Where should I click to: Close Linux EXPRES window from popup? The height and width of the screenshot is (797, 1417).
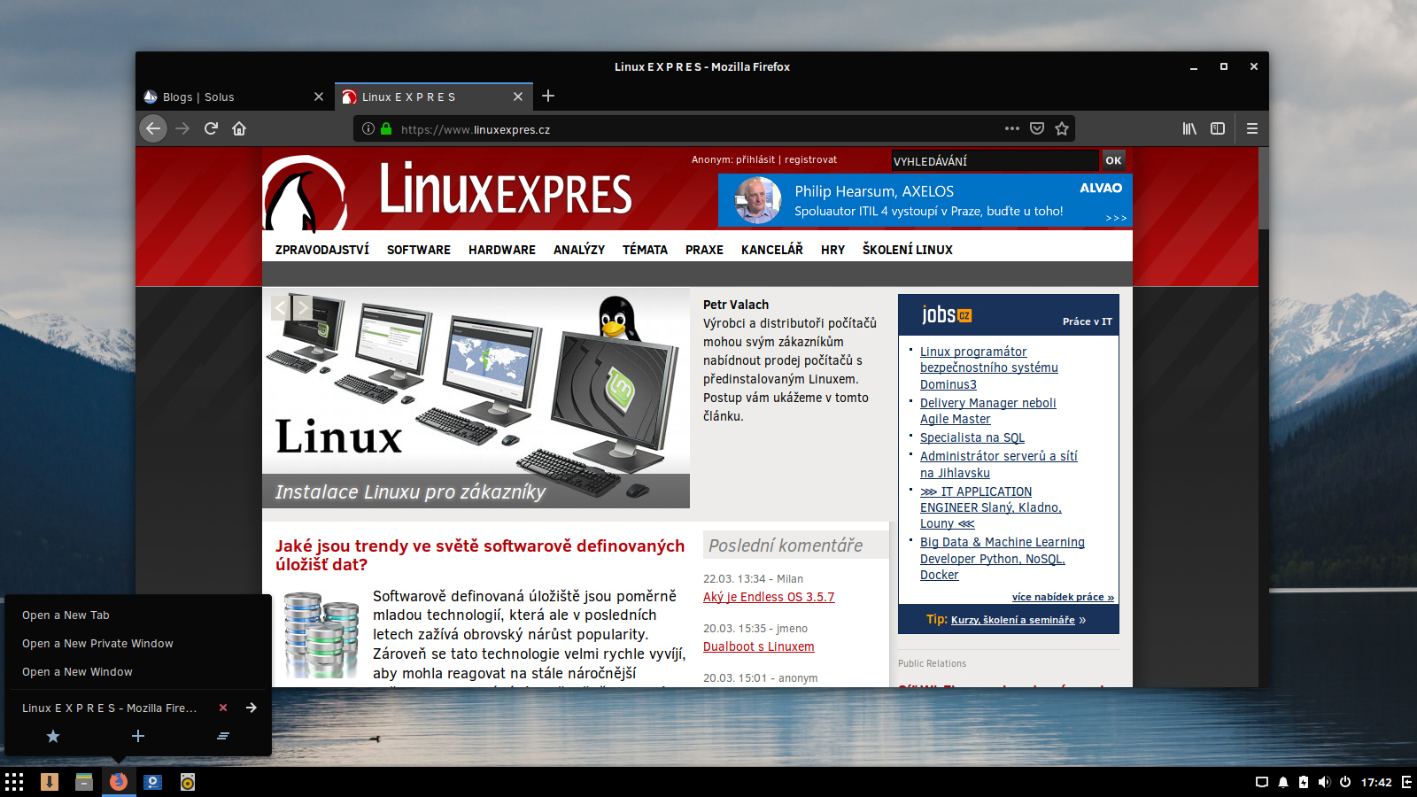(223, 708)
